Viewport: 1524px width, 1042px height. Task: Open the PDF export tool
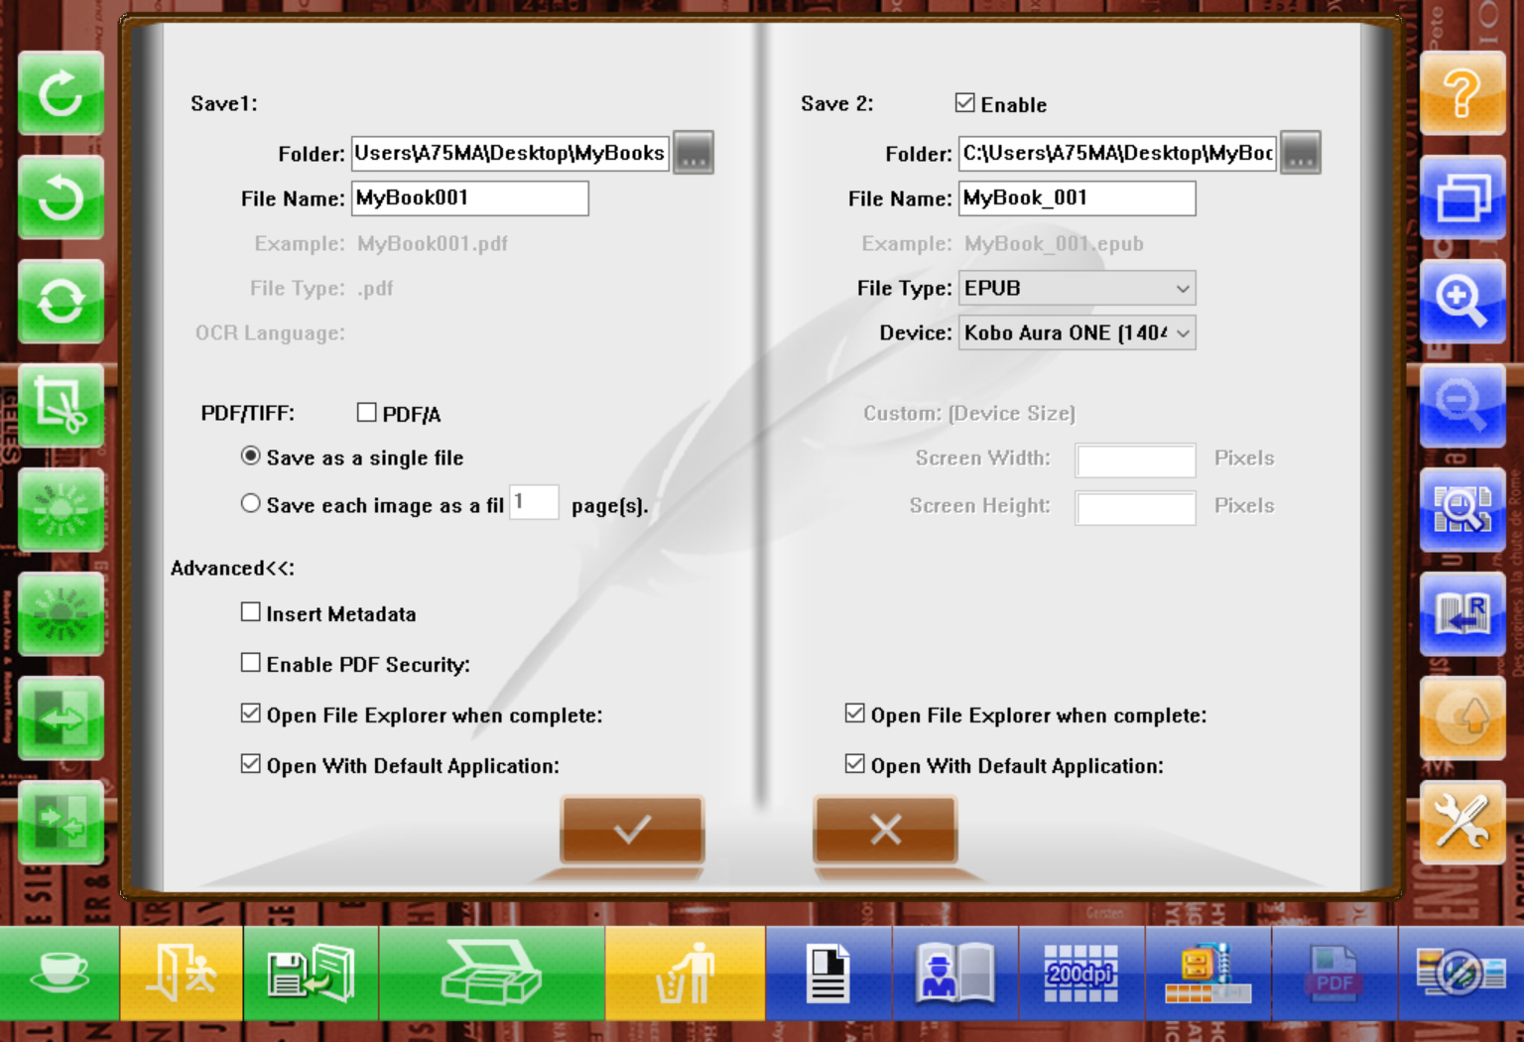click(1332, 973)
